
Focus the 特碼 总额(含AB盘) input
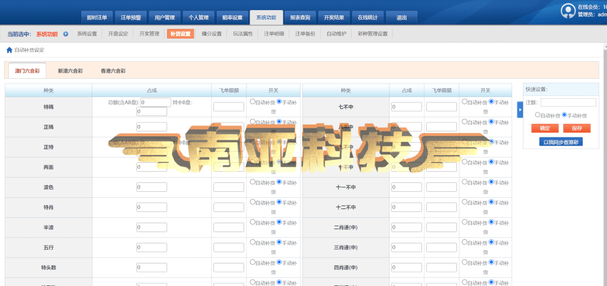pyautogui.click(x=156, y=102)
